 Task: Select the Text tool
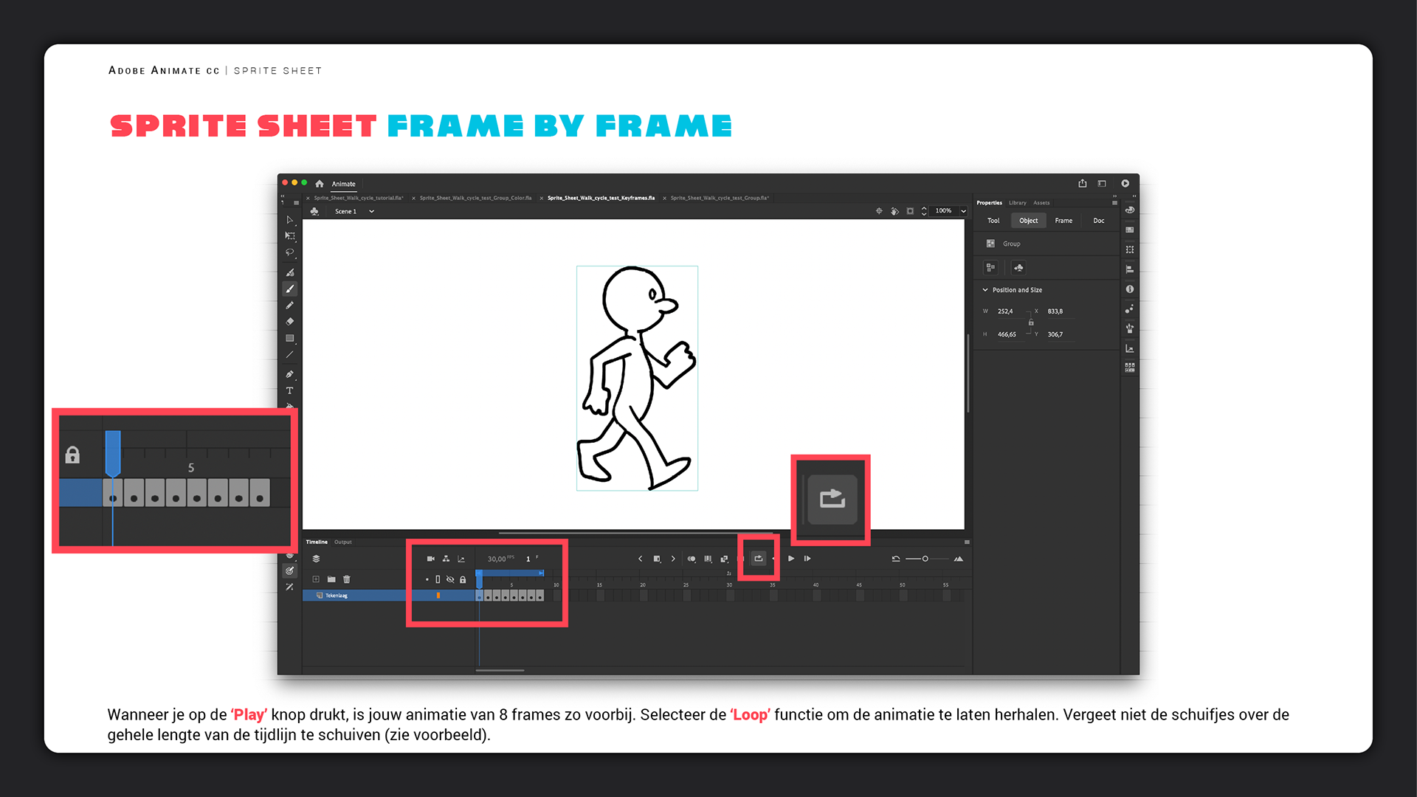coord(289,390)
